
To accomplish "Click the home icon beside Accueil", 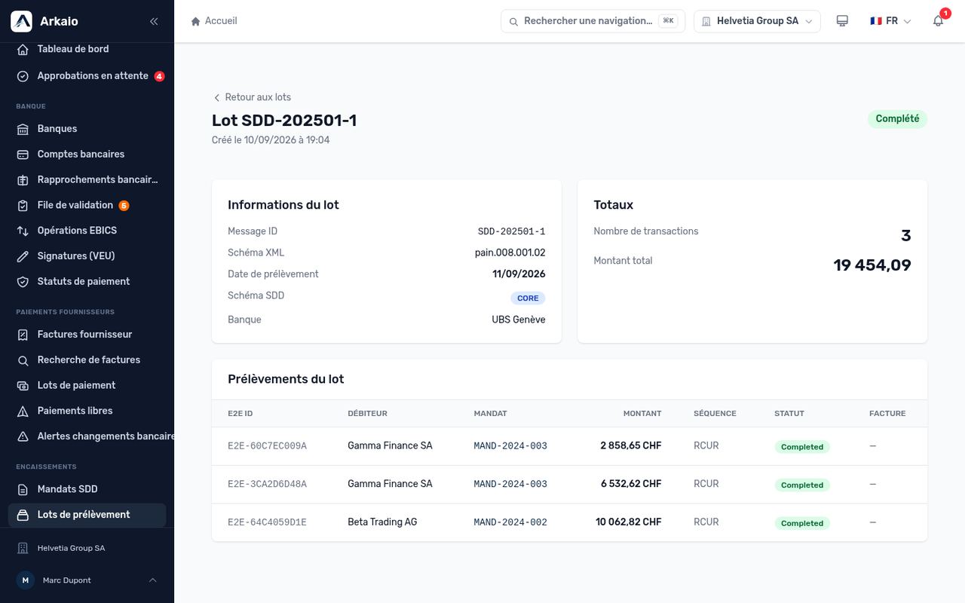I will tap(196, 21).
